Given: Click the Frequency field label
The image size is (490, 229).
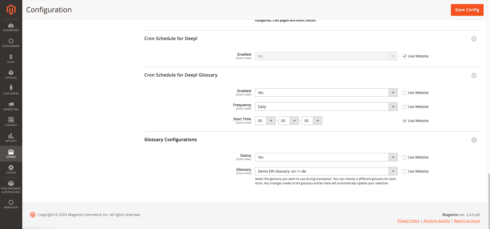Looking at the screenshot, I should tap(242, 105).
